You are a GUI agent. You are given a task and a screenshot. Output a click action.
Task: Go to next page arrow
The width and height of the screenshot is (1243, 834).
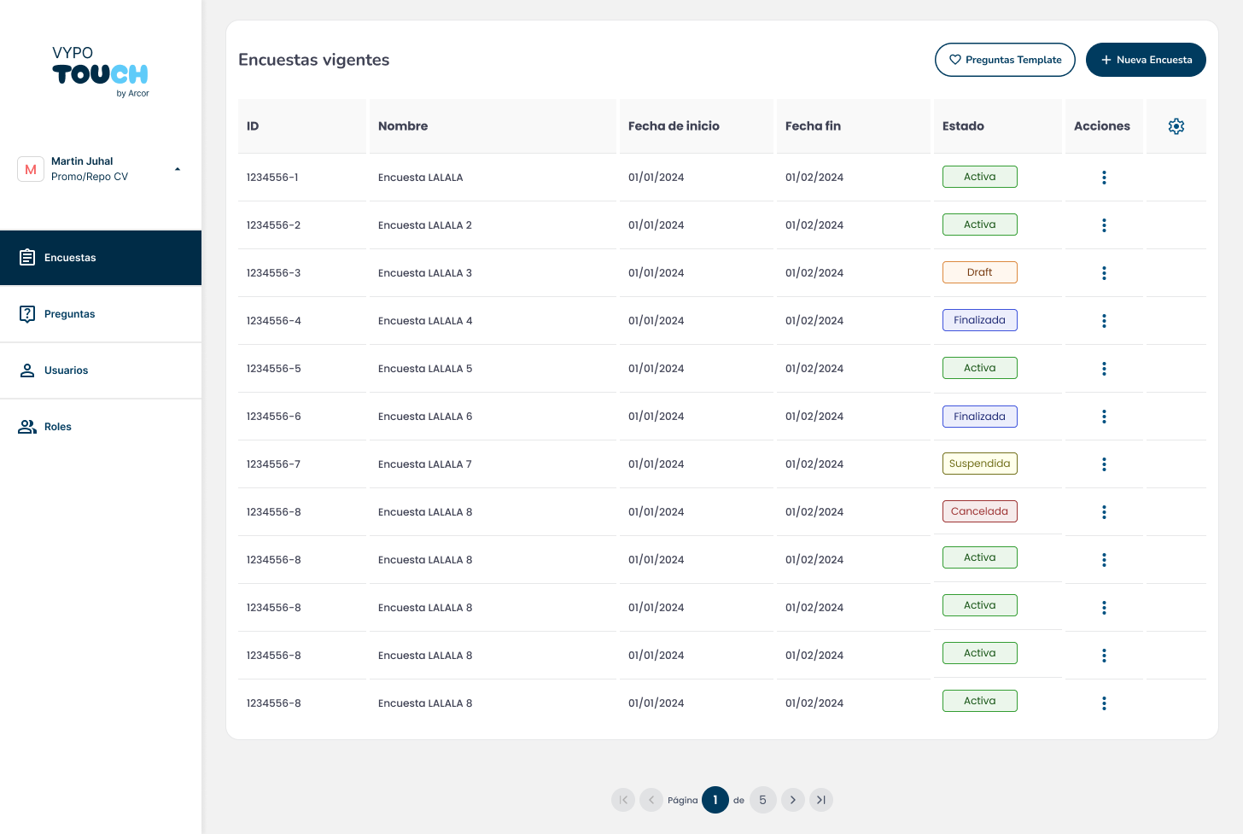pos(793,800)
